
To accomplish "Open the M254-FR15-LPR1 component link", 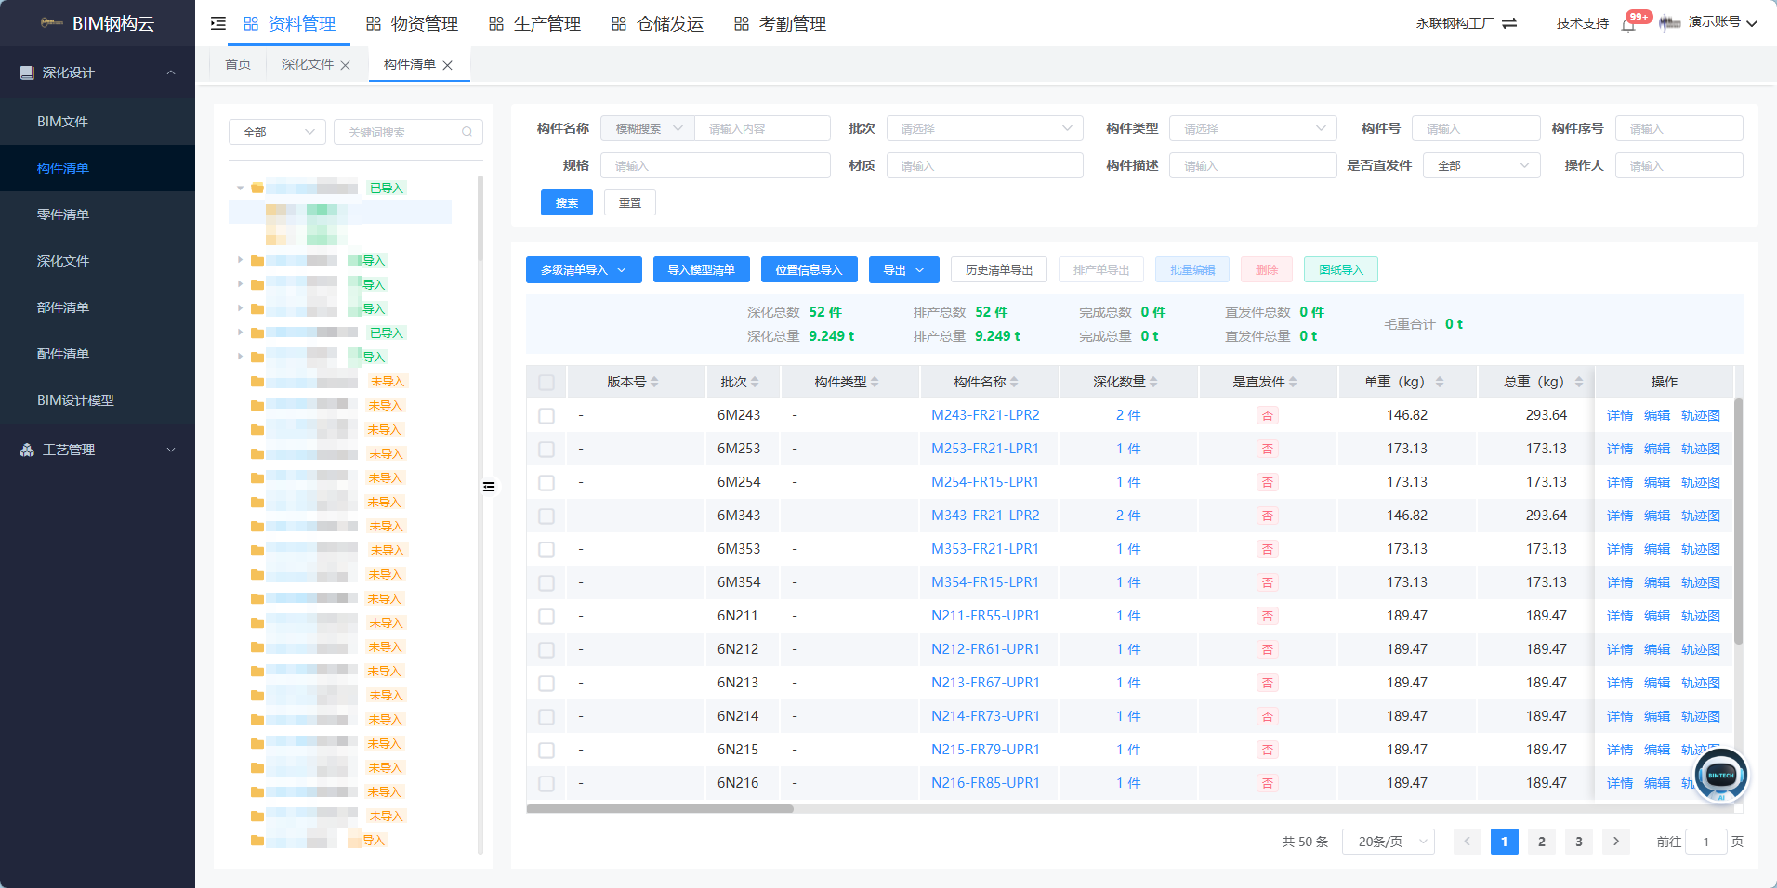I will [985, 482].
